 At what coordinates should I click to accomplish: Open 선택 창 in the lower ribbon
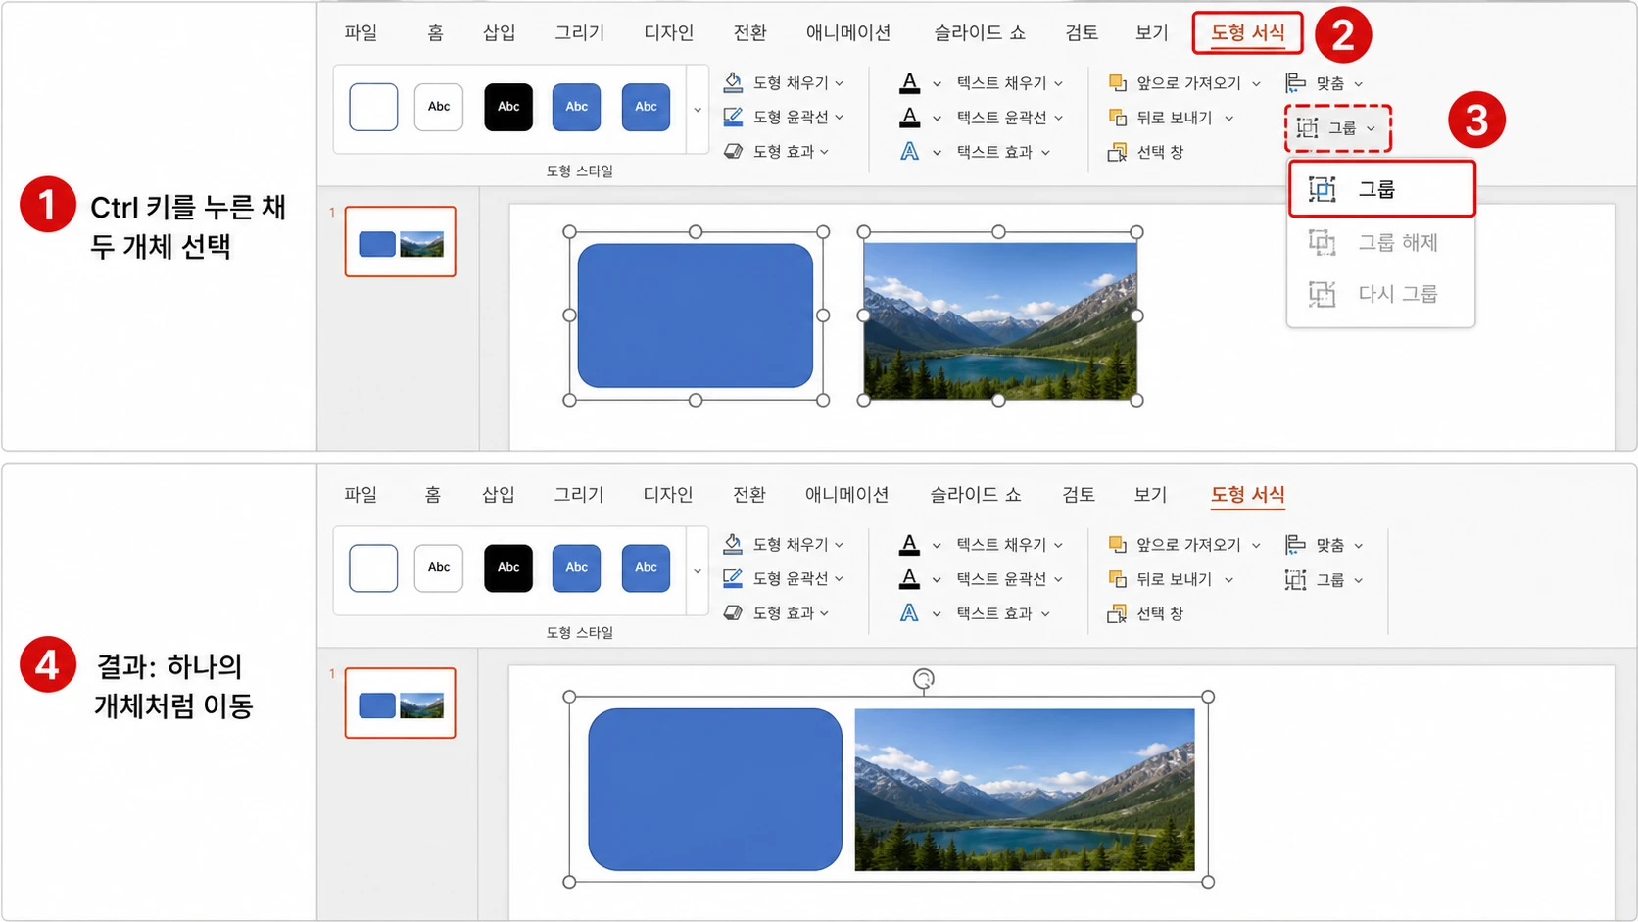pyautogui.click(x=1145, y=613)
